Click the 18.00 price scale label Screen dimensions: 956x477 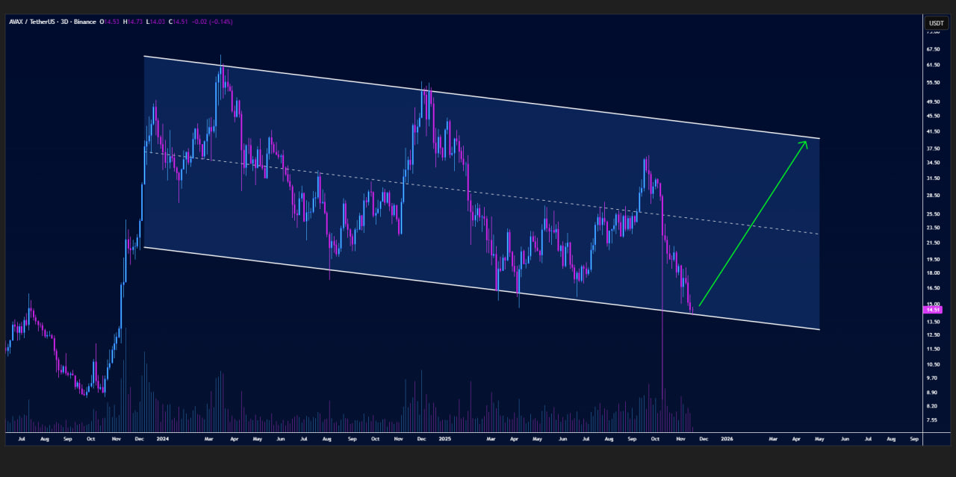(933, 272)
